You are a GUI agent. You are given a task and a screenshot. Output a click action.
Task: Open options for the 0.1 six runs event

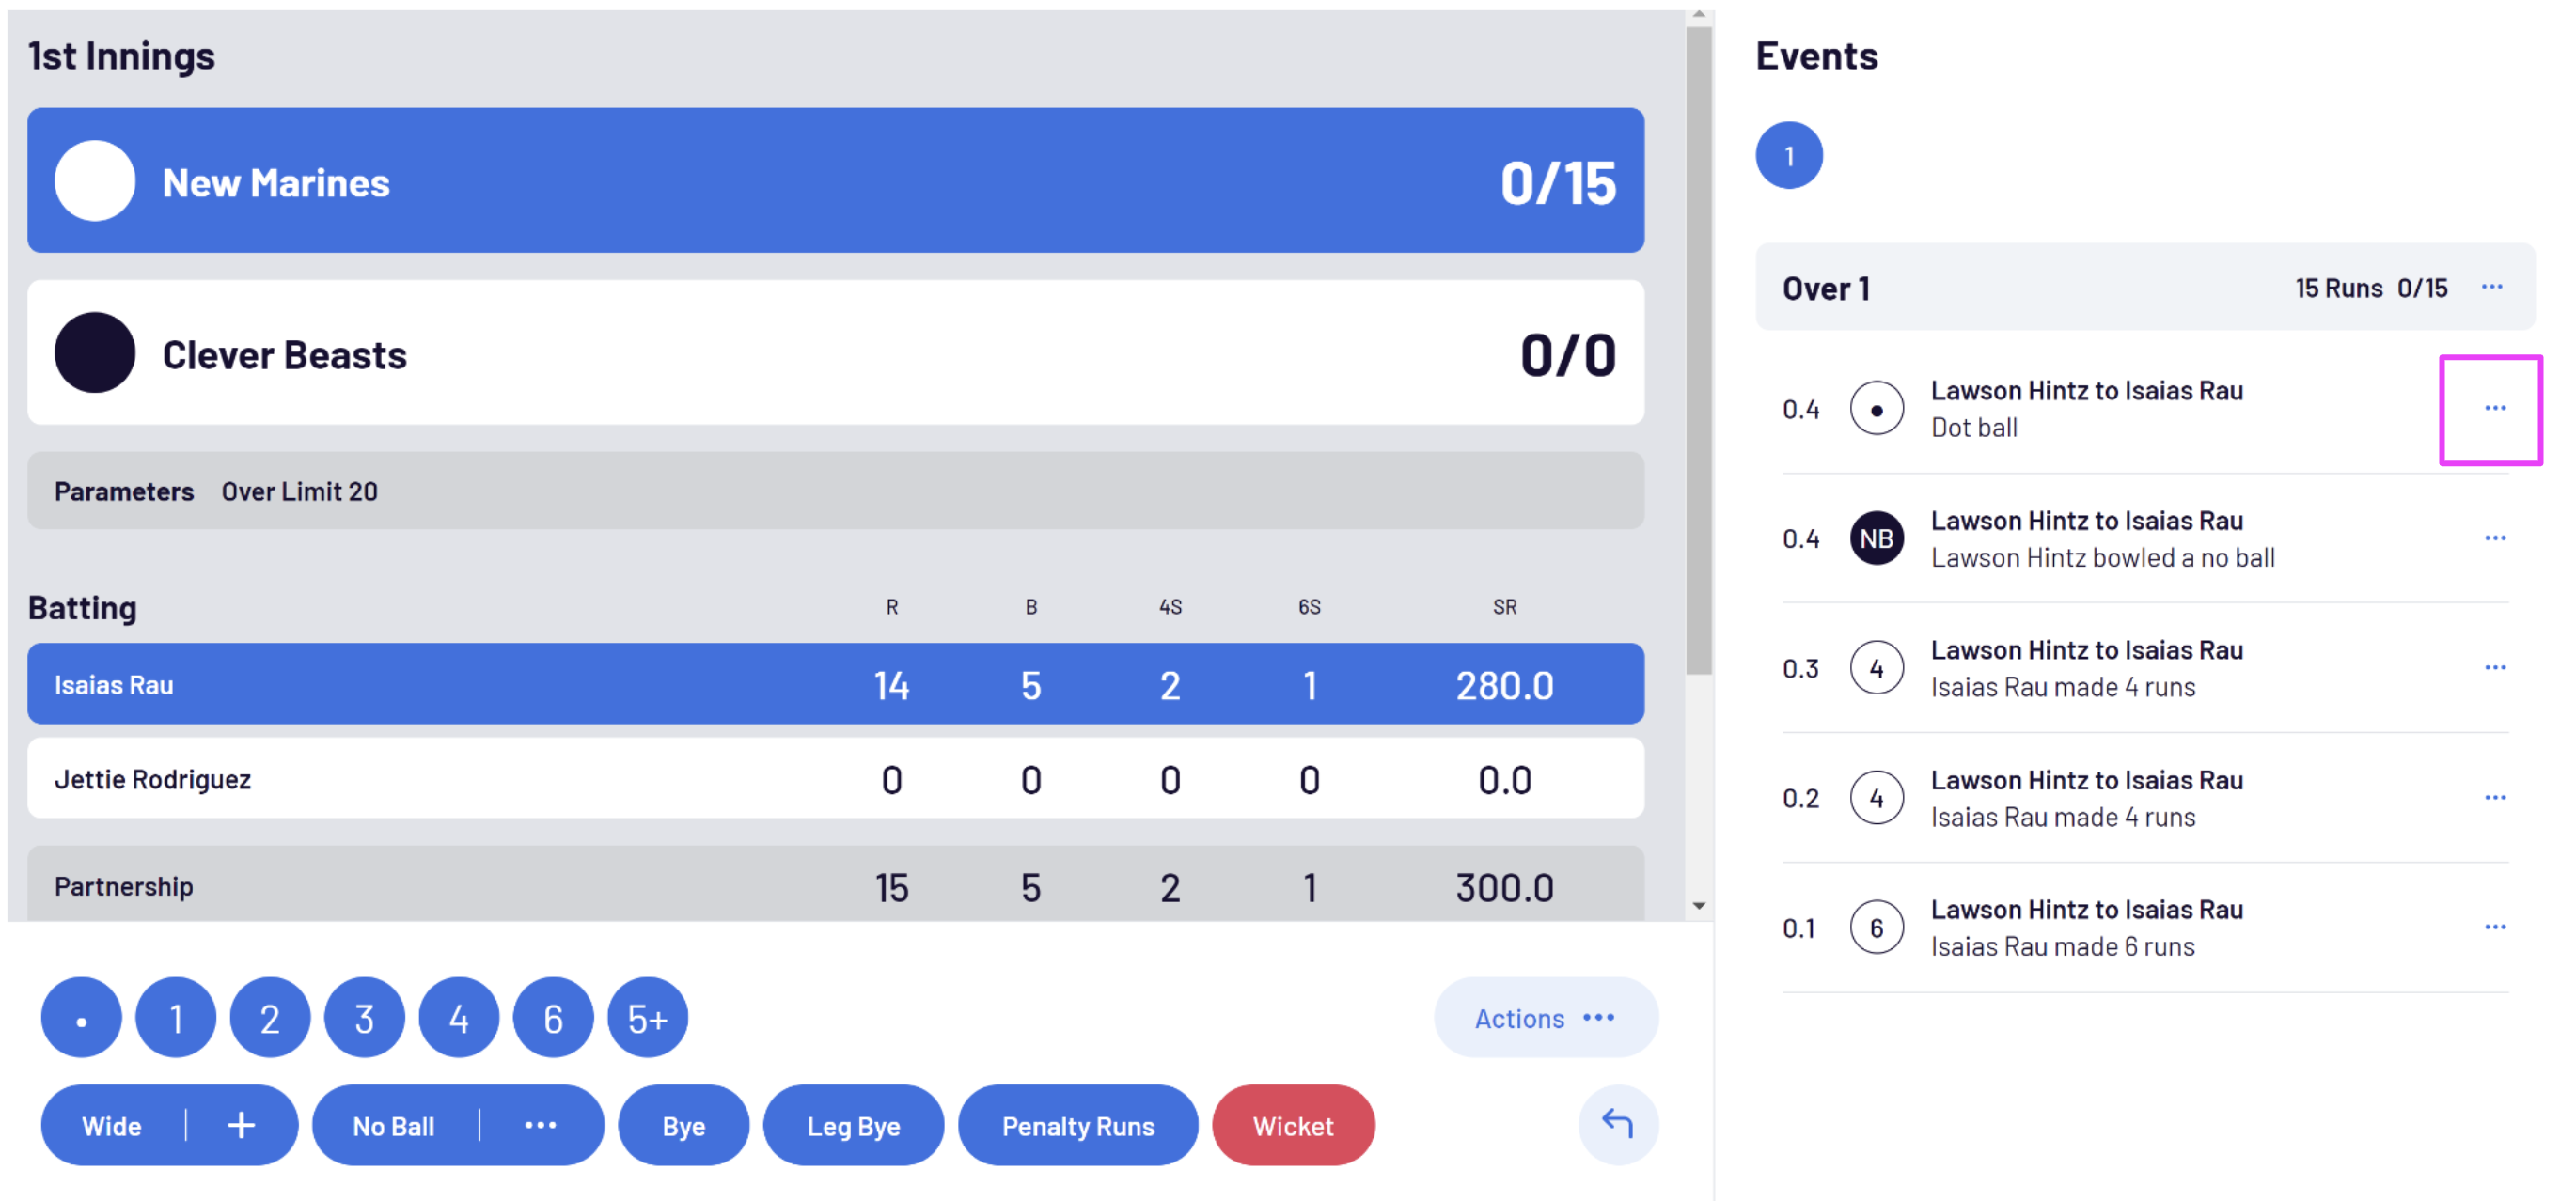(x=2494, y=928)
